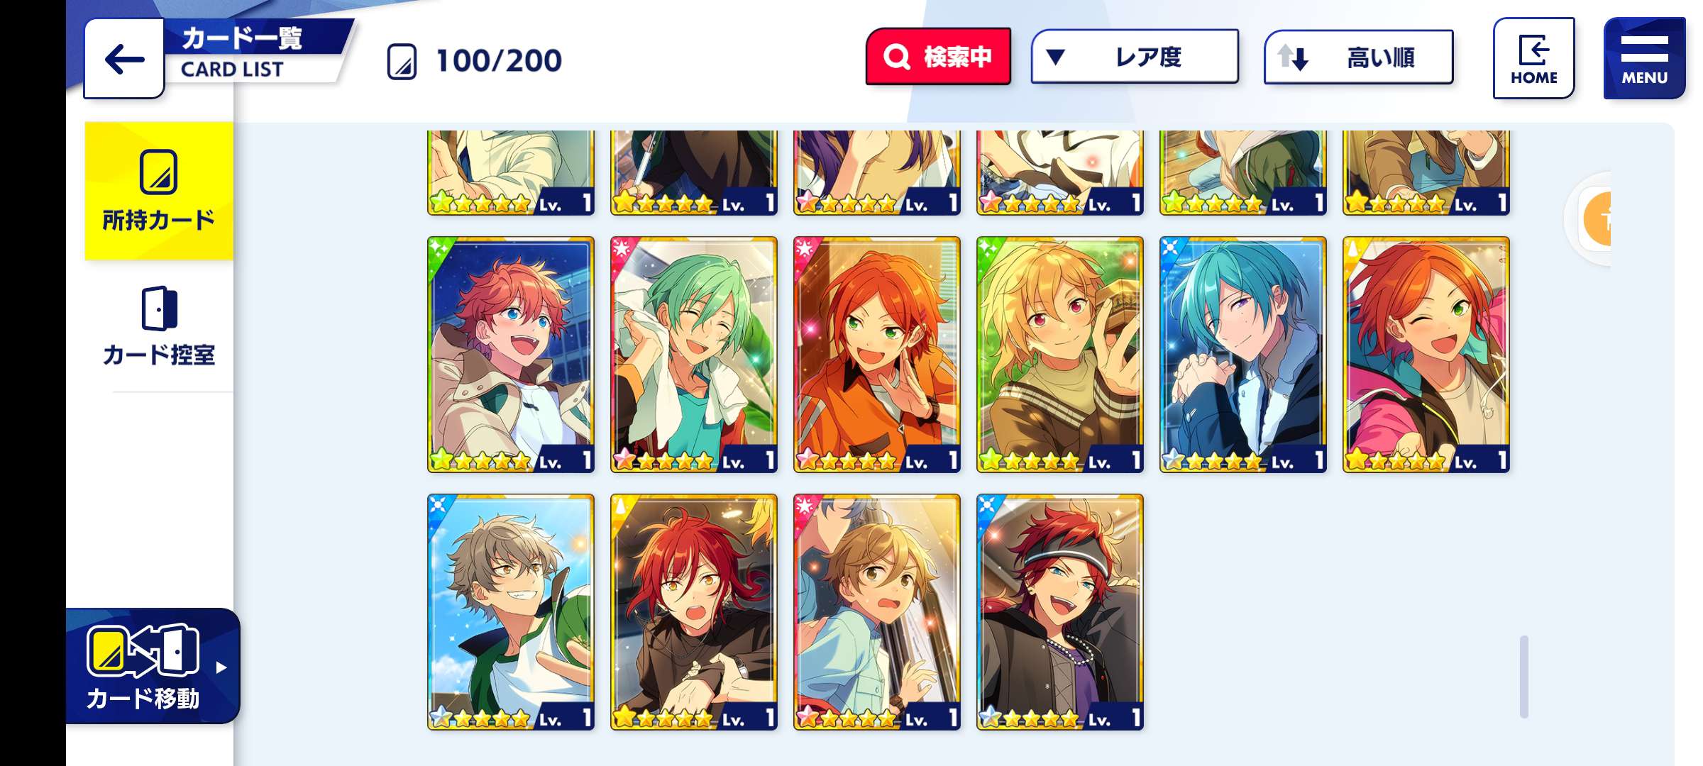Open the winking boy in pink jacket card
The width and height of the screenshot is (1703, 766).
[1426, 355]
